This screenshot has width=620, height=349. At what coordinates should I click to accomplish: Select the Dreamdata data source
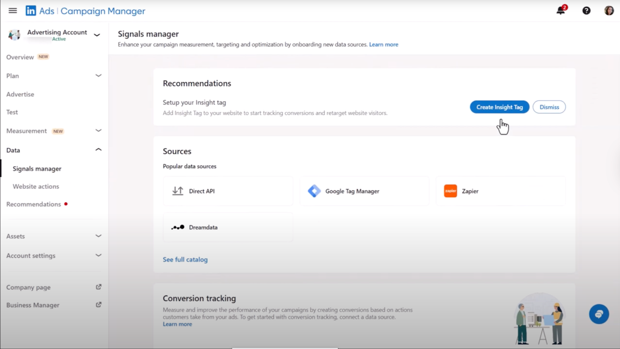tap(227, 227)
